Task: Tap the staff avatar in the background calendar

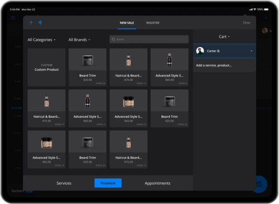Action: (265, 31)
